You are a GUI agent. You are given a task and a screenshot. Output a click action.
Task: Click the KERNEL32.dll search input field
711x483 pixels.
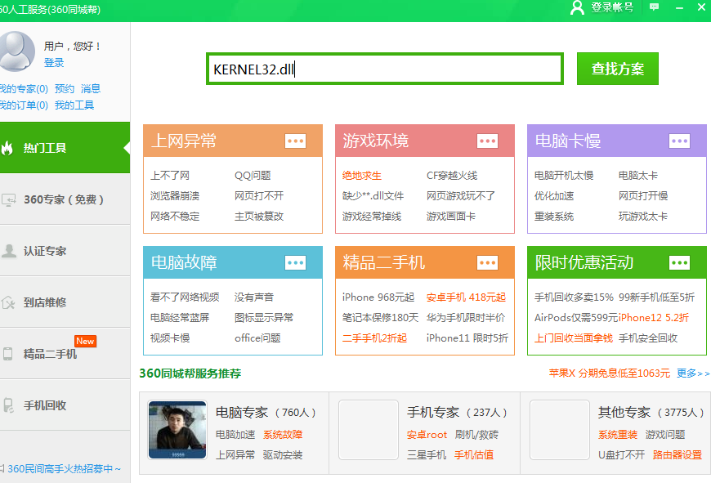coord(385,69)
